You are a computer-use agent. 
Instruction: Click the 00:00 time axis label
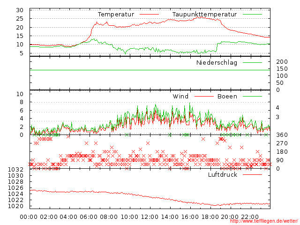click(x=29, y=217)
